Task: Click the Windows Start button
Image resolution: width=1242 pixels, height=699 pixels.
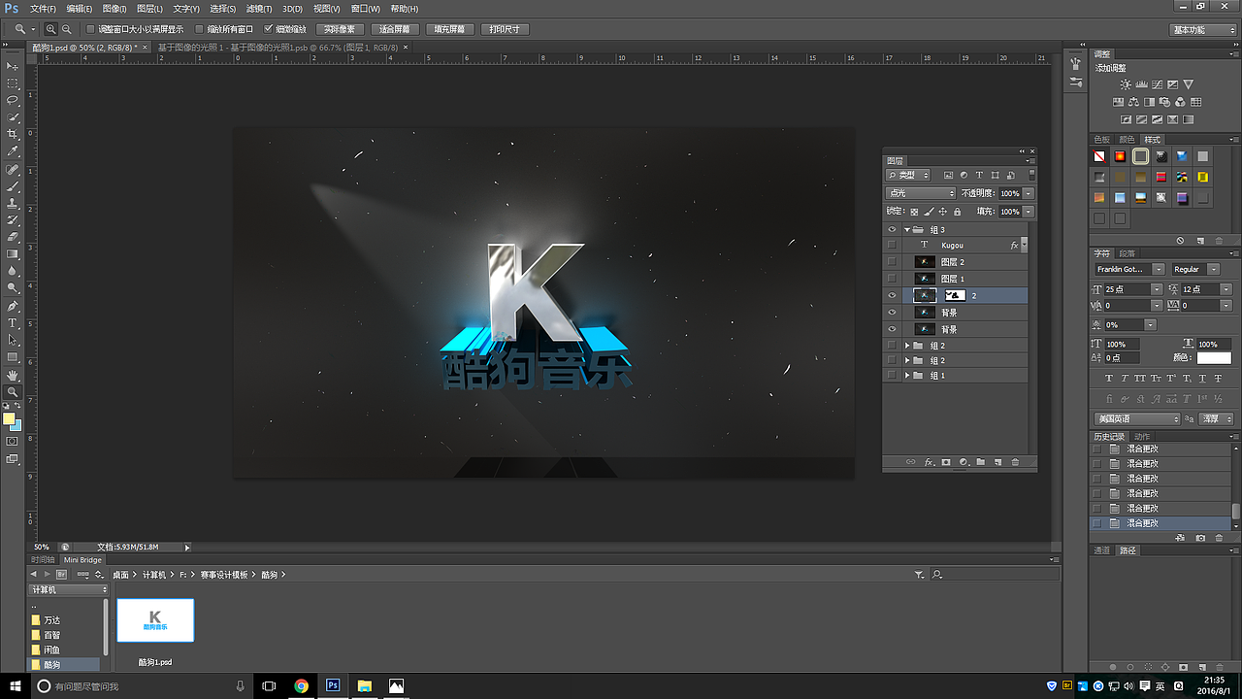Action: [14, 685]
